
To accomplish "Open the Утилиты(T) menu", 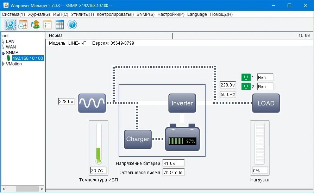I will coord(82,14).
